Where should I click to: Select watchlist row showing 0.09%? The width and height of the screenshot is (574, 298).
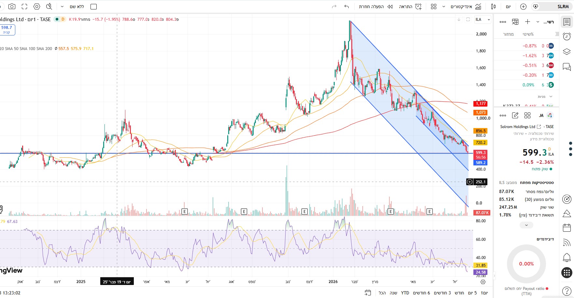pyautogui.click(x=526, y=85)
